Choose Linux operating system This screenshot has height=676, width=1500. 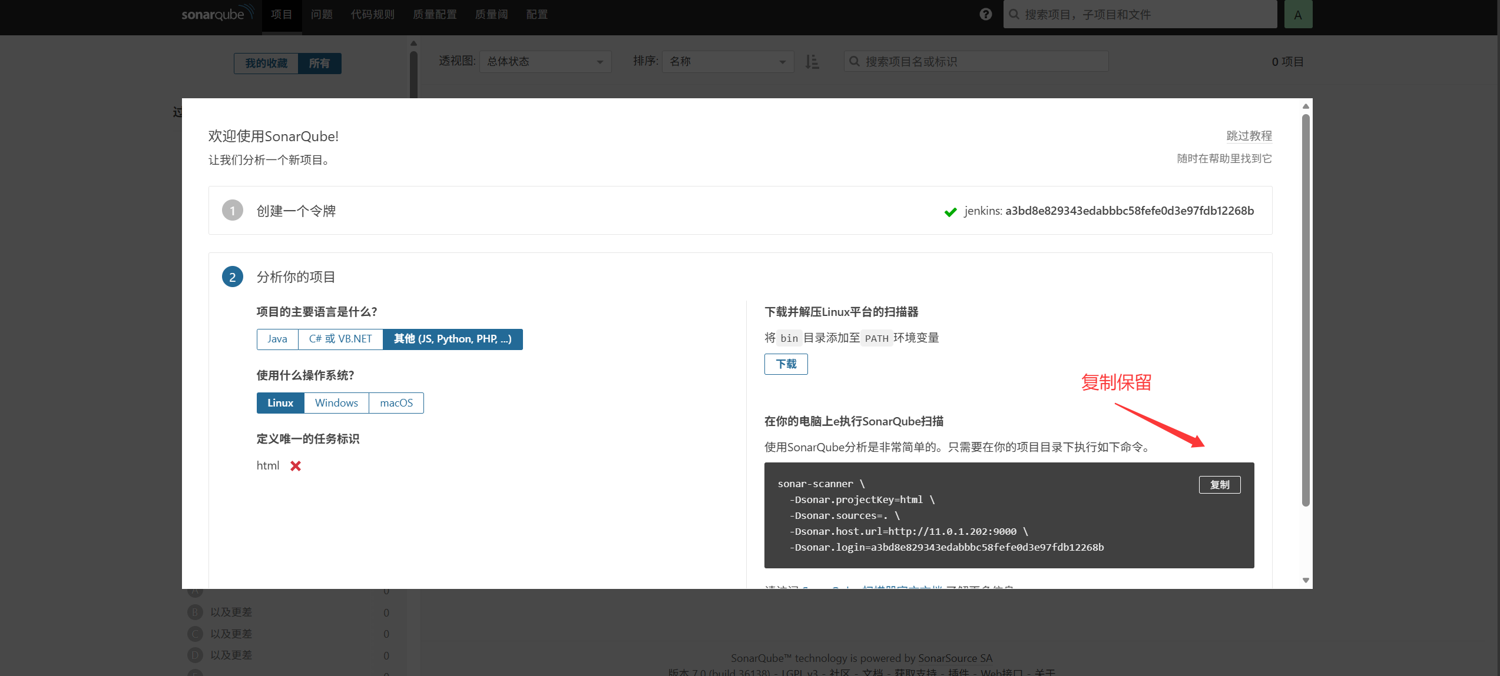click(280, 403)
